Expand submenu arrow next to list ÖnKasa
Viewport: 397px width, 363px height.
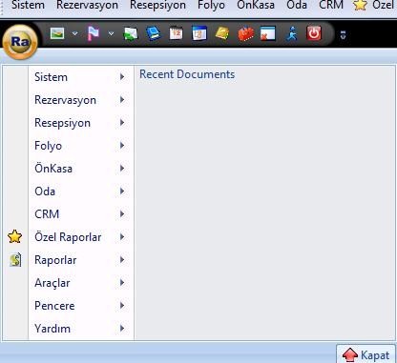click(122, 169)
